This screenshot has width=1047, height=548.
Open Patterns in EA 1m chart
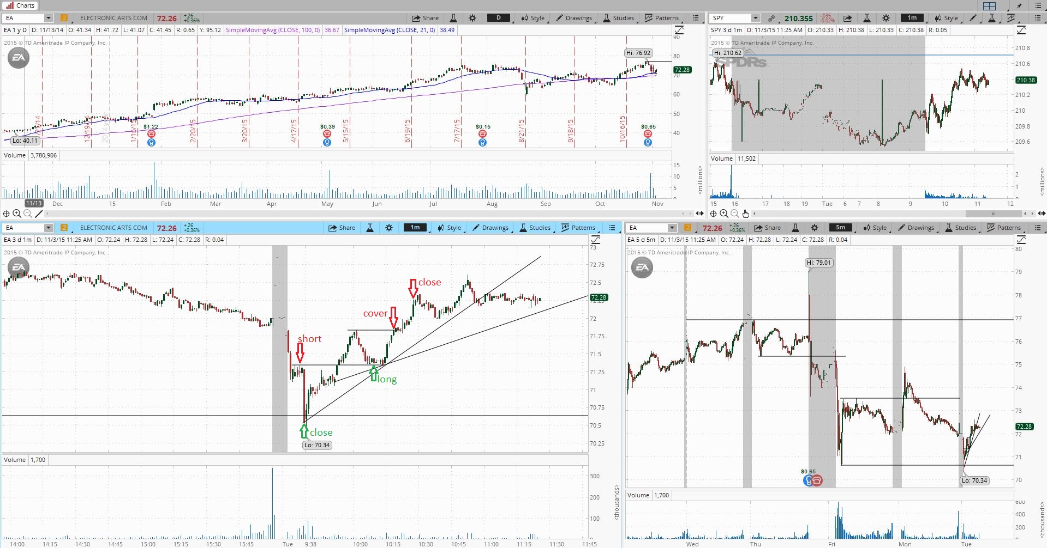click(x=578, y=228)
